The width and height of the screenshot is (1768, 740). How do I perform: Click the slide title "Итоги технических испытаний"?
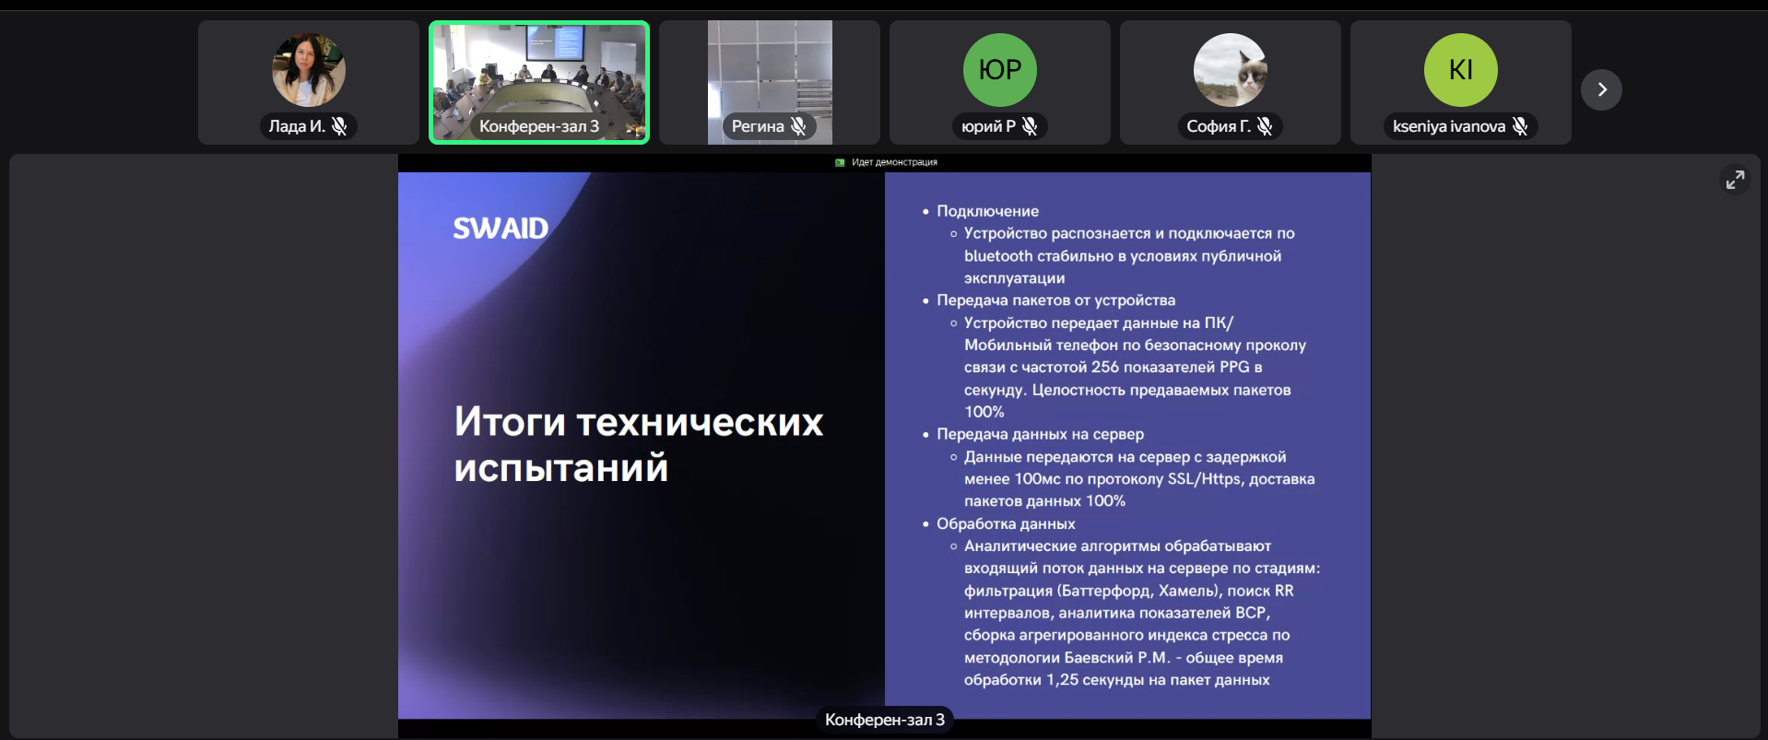[x=638, y=444]
